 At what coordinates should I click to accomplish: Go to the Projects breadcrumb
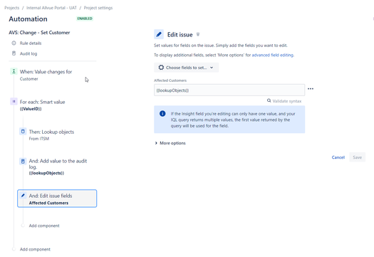coord(11,8)
